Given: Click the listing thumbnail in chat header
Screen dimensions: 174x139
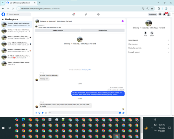Looking at the screenshot, I should (x=37, y=21).
